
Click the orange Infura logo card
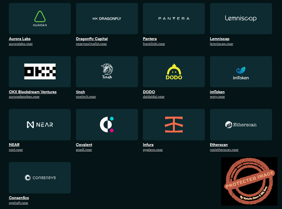coord(174,124)
